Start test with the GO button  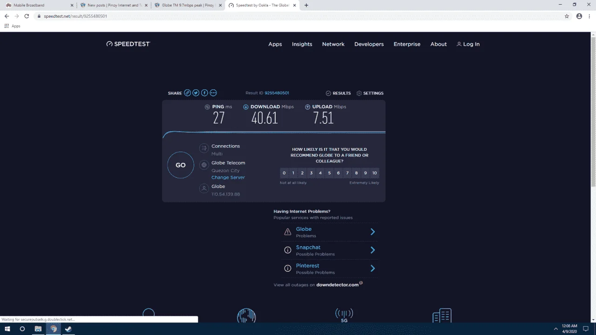click(x=181, y=165)
